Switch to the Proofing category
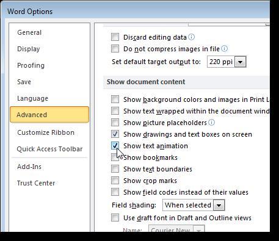This screenshot has height=241, width=279. 31,65
